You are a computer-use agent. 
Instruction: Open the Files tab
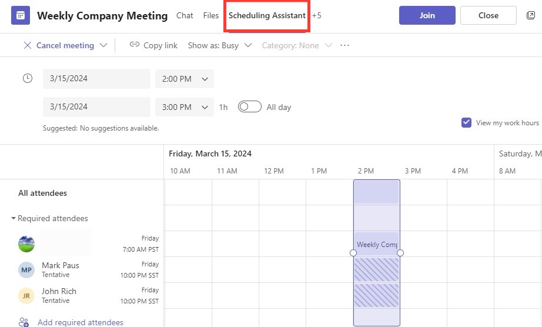pyautogui.click(x=211, y=15)
